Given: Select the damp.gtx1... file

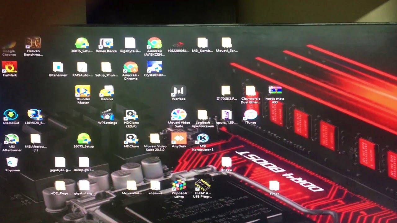Looking at the screenshot, I should point(84,164).
